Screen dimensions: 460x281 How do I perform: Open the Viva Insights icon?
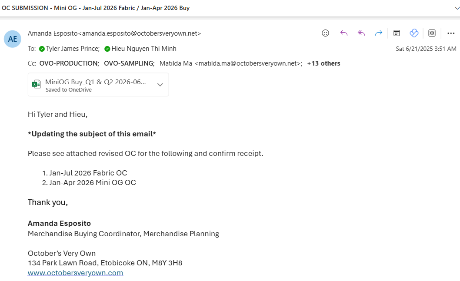(x=414, y=33)
